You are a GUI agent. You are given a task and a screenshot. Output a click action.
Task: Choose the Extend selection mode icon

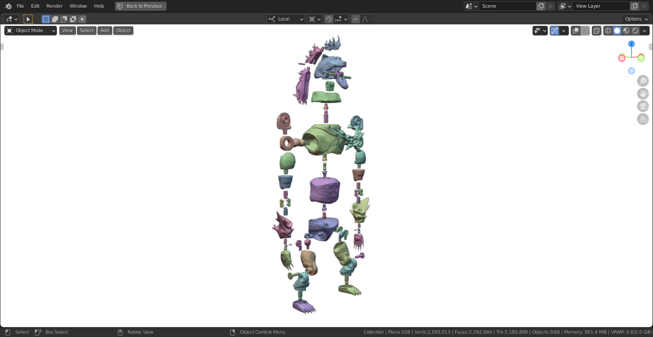click(55, 19)
